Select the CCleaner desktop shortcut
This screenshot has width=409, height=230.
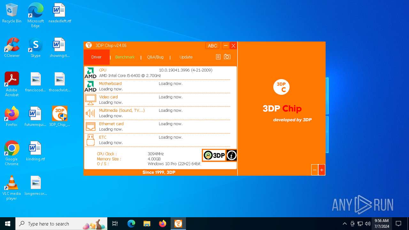point(12,48)
